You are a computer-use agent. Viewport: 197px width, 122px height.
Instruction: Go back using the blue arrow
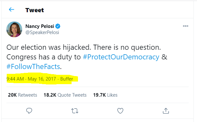coord(12,10)
